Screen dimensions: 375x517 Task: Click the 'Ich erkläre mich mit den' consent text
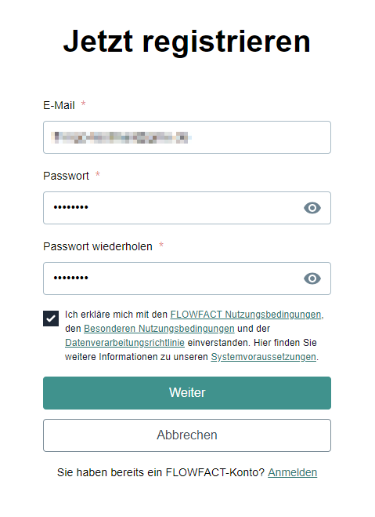click(x=116, y=315)
